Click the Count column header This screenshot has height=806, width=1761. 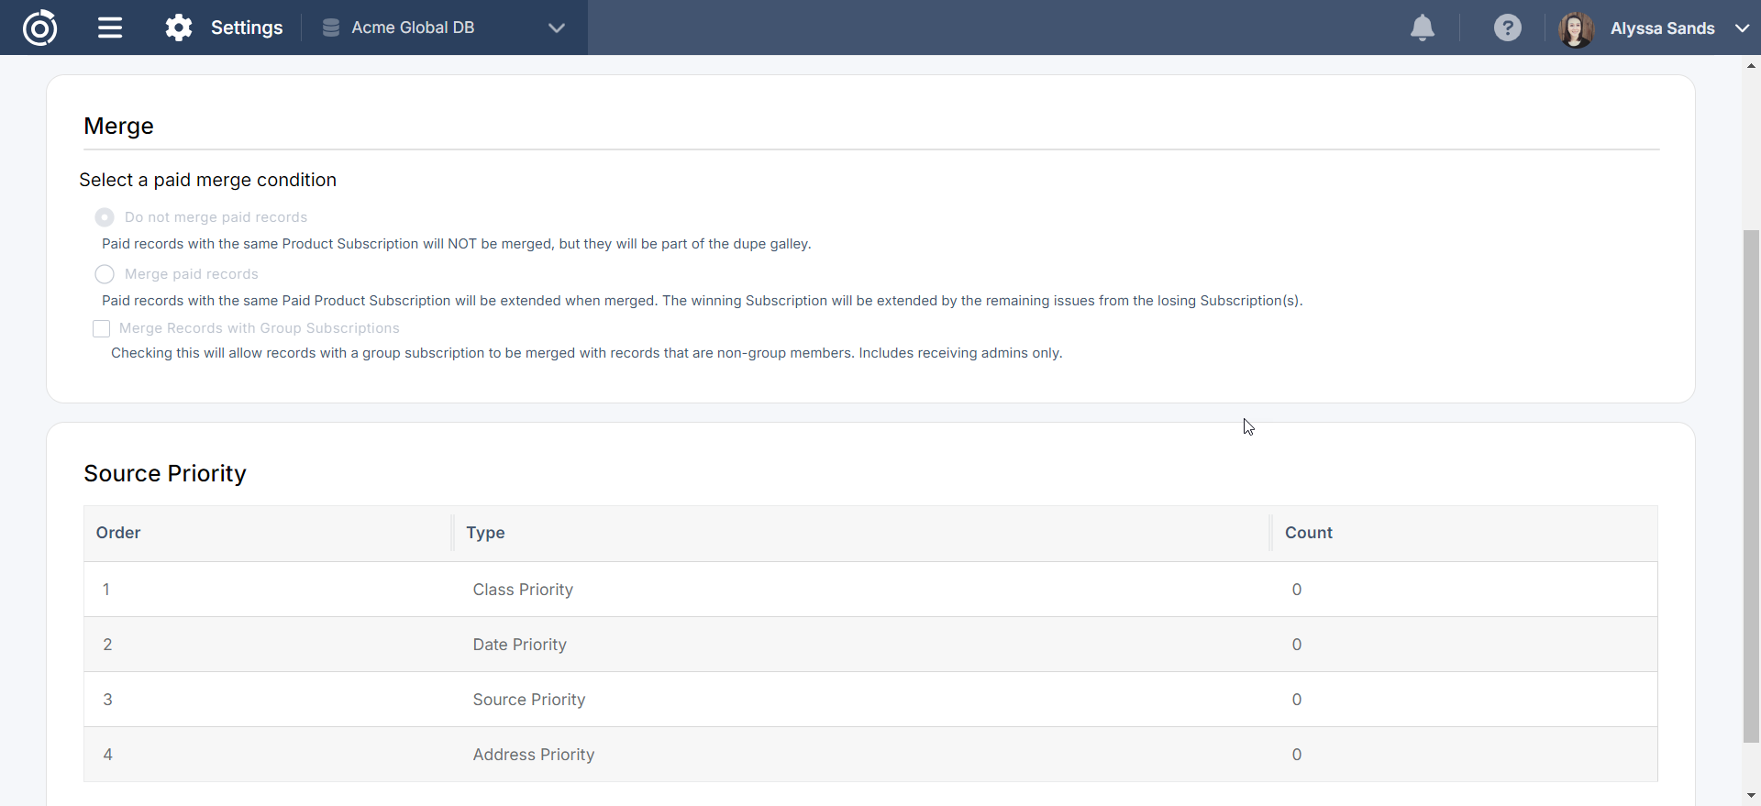pyautogui.click(x=1308, y=533)
